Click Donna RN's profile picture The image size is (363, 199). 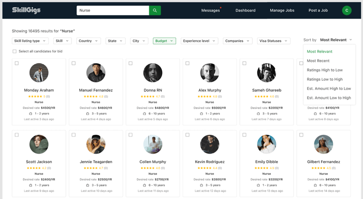coord(153,73)
